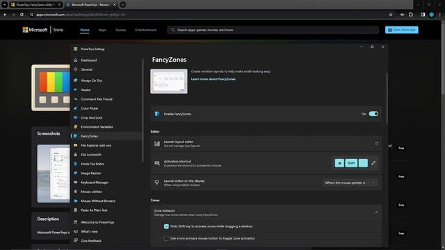
Task: Reload the browser page
Action: click(22, 15)
